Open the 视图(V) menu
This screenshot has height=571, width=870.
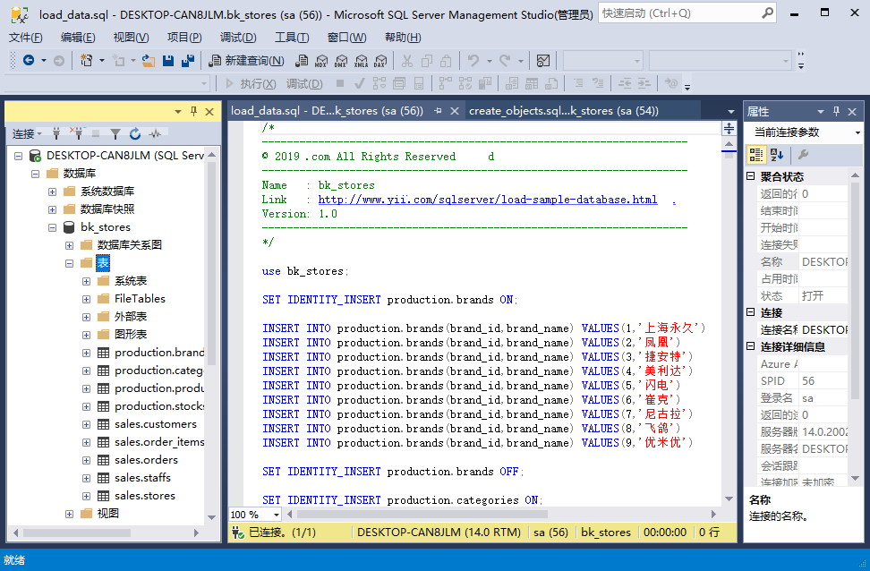tap(131, 38)
